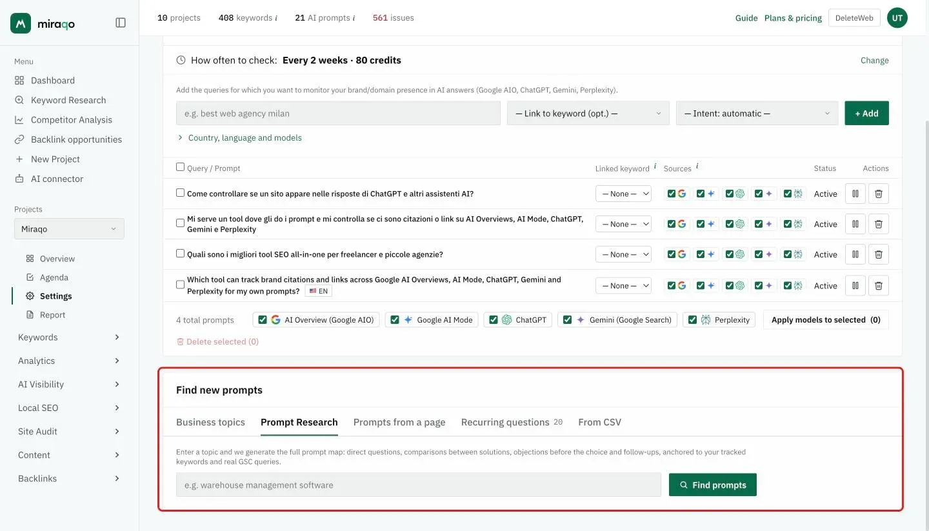
Task: Click the Change link for check frequency
Action: (x=875, y=60)
